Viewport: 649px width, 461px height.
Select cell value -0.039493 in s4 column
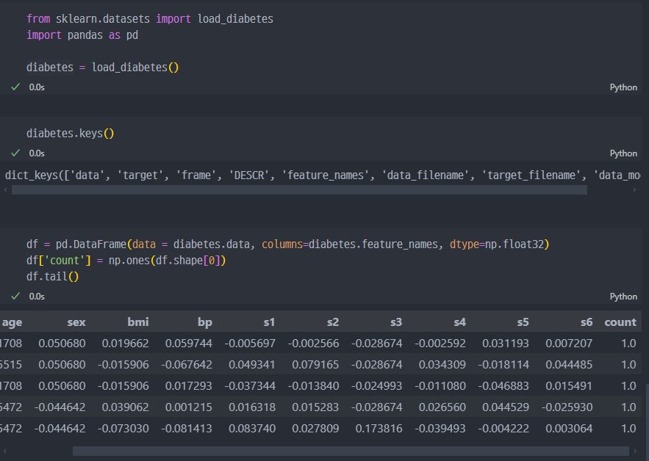(440, 429)
